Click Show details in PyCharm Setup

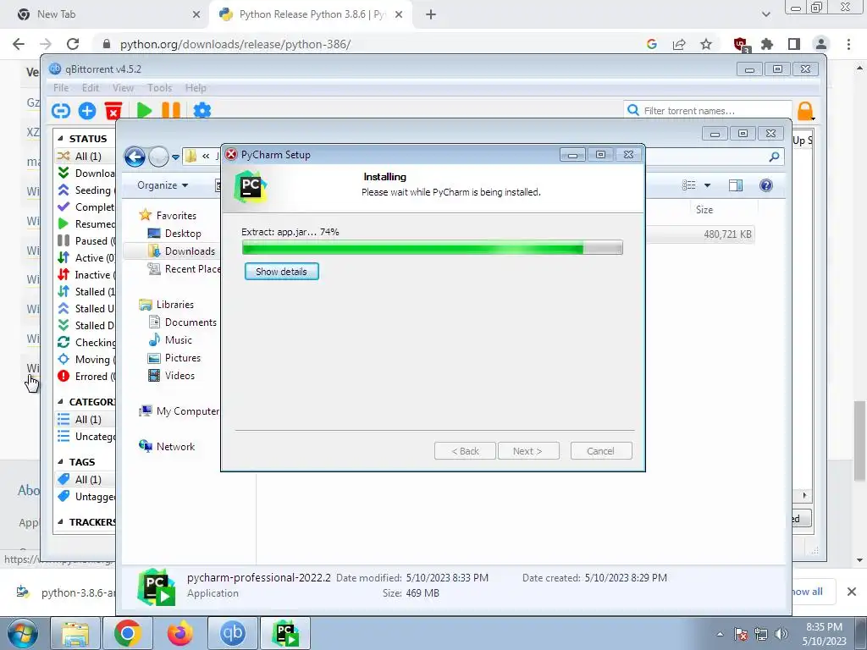click(x=281, y=272)
